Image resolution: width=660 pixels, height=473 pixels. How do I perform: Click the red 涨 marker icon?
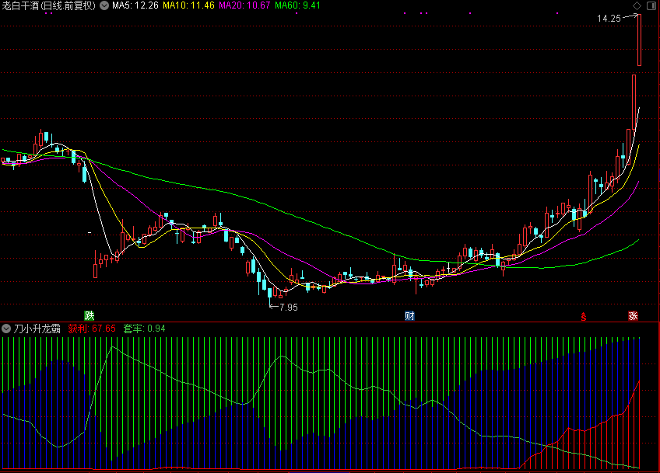633,315
